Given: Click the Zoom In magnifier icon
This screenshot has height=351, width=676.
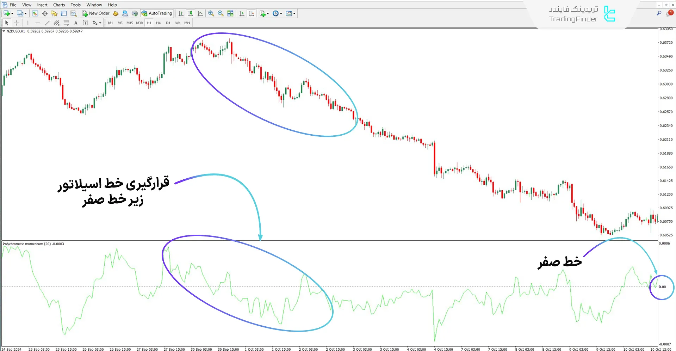Looking at the screenshot, I should 211,13.
